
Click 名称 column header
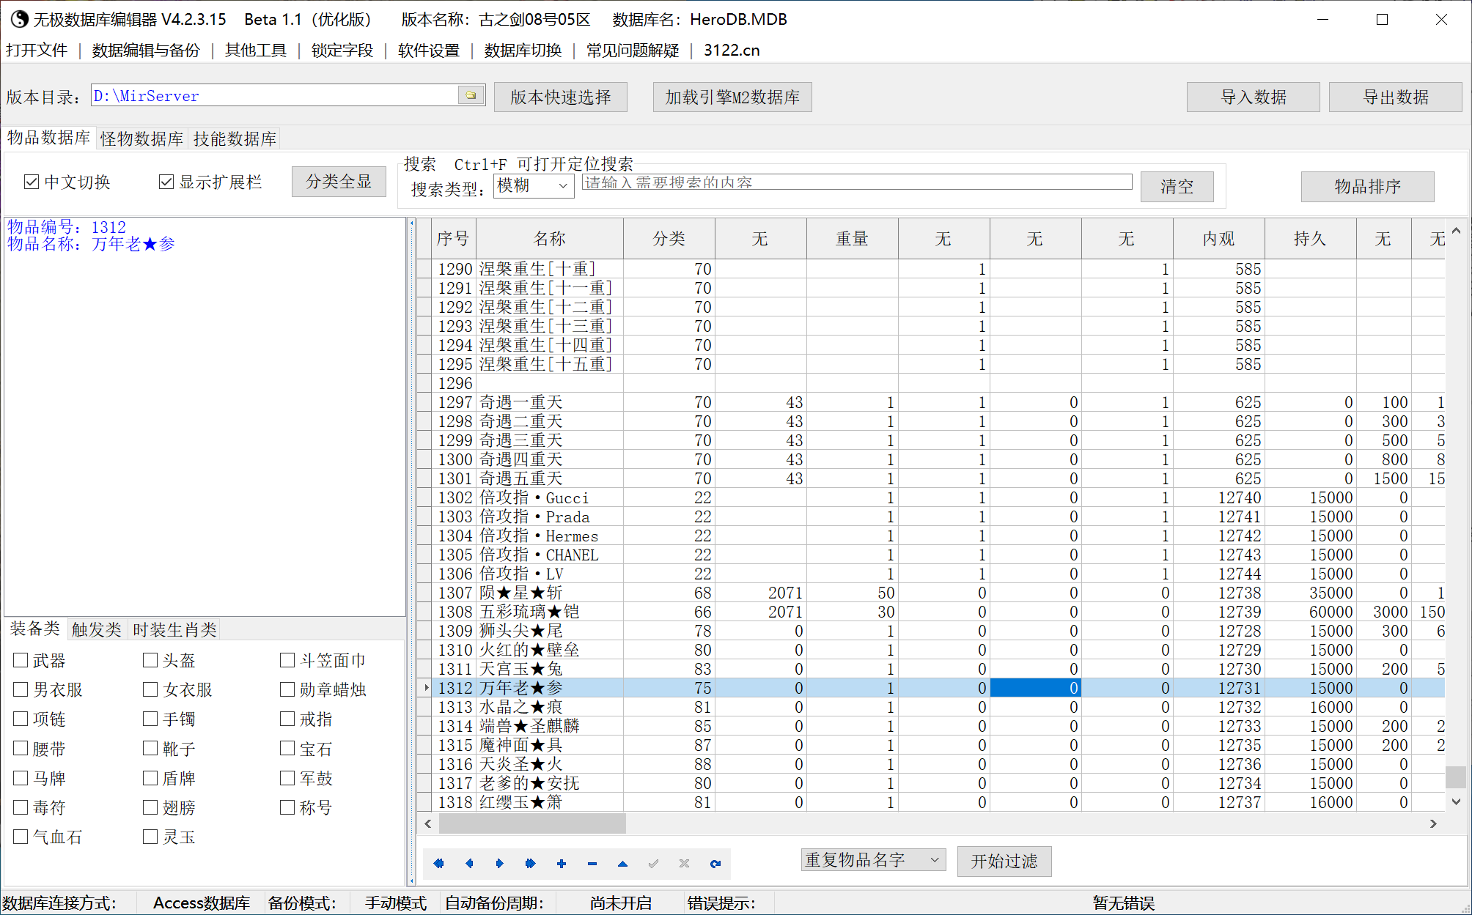pos(550,238)
